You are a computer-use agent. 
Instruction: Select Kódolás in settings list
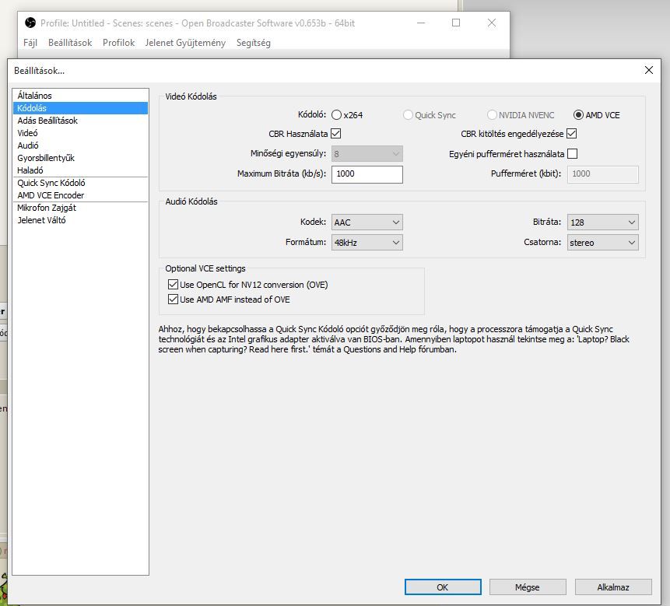click(x=80, y=108)
